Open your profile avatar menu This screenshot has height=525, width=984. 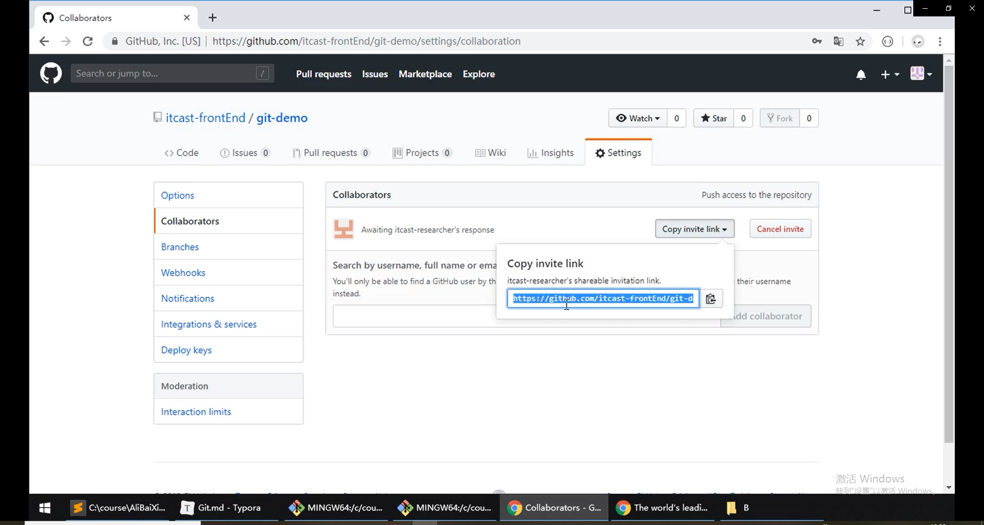[x=920, y=73]
